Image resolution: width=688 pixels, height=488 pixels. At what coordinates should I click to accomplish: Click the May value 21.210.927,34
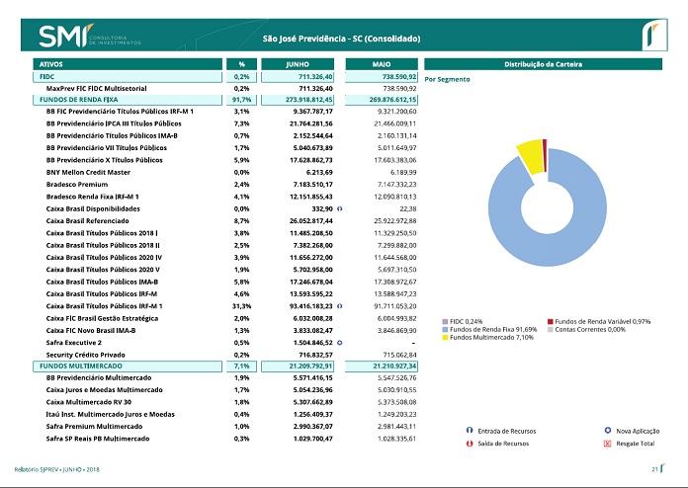[394, 366]
